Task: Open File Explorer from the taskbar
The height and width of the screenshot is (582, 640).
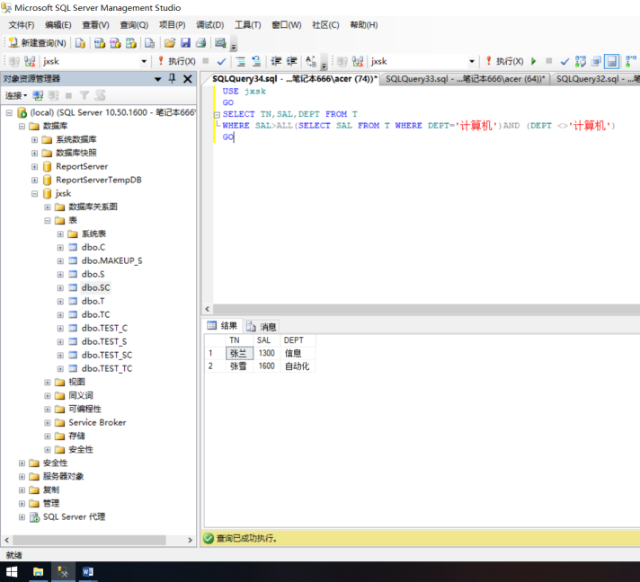Action: pyautogui.click(x=38, y=572)
